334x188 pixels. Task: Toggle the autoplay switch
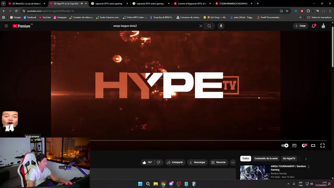tap(285, 146)
